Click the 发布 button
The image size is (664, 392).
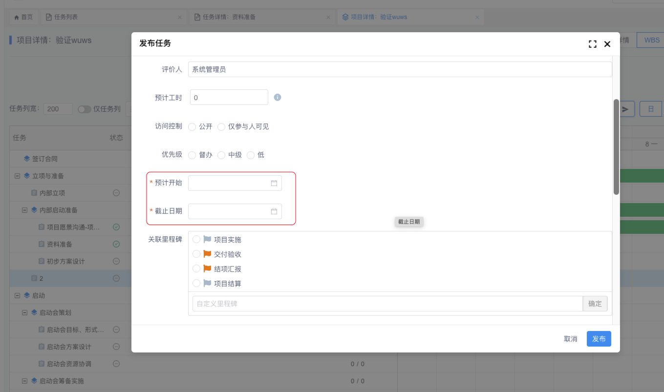599,339
